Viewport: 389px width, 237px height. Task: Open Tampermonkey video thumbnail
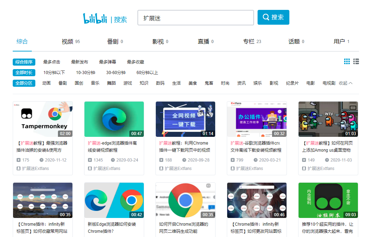pos(43,119)
